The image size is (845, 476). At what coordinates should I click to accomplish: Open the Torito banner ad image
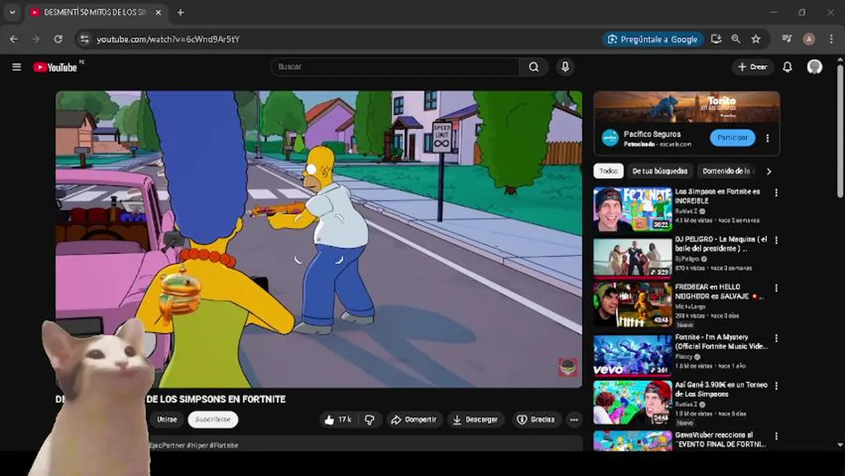(x=686, y=106)
